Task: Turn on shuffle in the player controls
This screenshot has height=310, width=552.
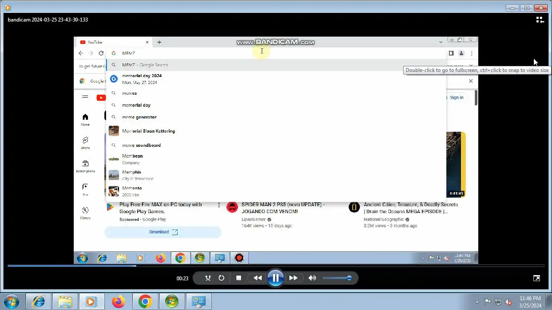Action: click(x=208, y=278)
